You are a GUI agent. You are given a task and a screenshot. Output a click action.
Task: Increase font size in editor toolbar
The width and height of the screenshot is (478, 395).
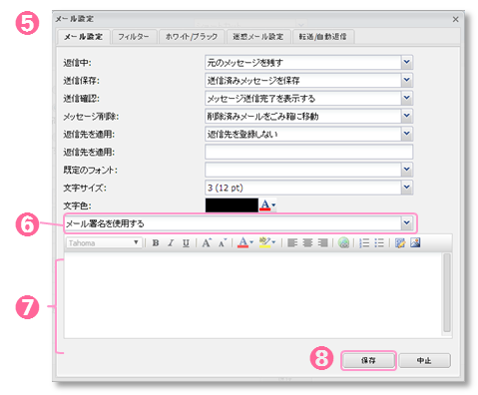pos(207,243)
